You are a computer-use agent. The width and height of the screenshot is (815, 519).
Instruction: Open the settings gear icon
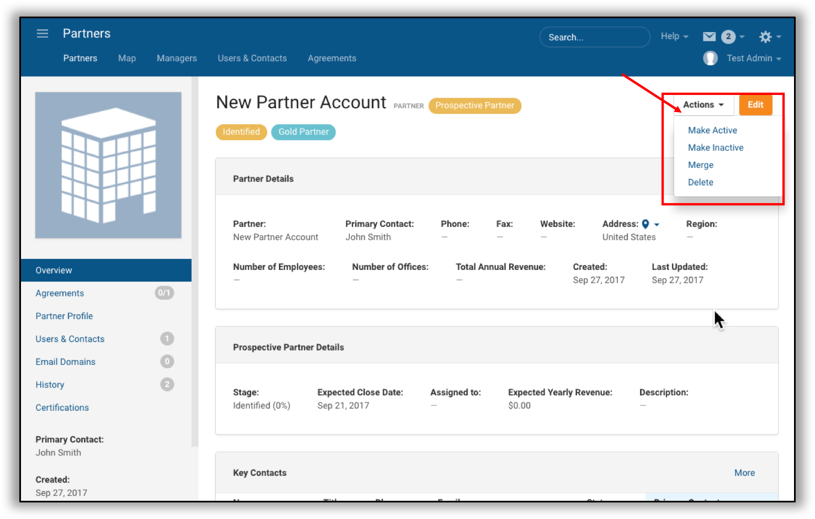pyautogui.click(x=766, y=36)
